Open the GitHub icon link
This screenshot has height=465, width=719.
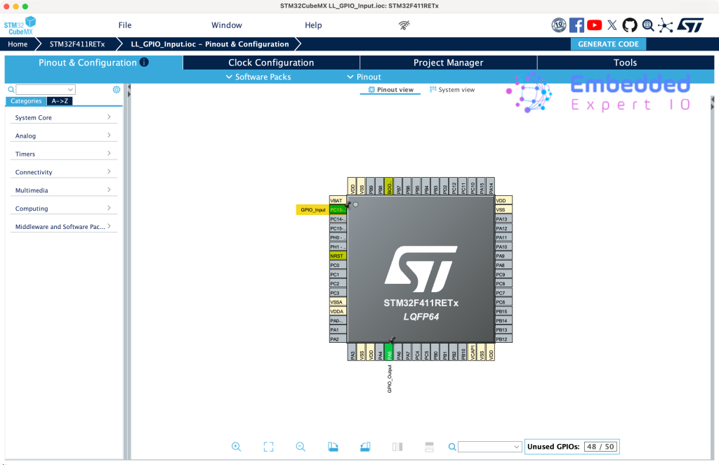(x=630, y=25)
